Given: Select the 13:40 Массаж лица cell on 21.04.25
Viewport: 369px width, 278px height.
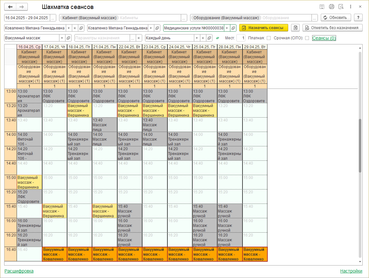Looking at the screenshot, I should click(x=104, y=125).
